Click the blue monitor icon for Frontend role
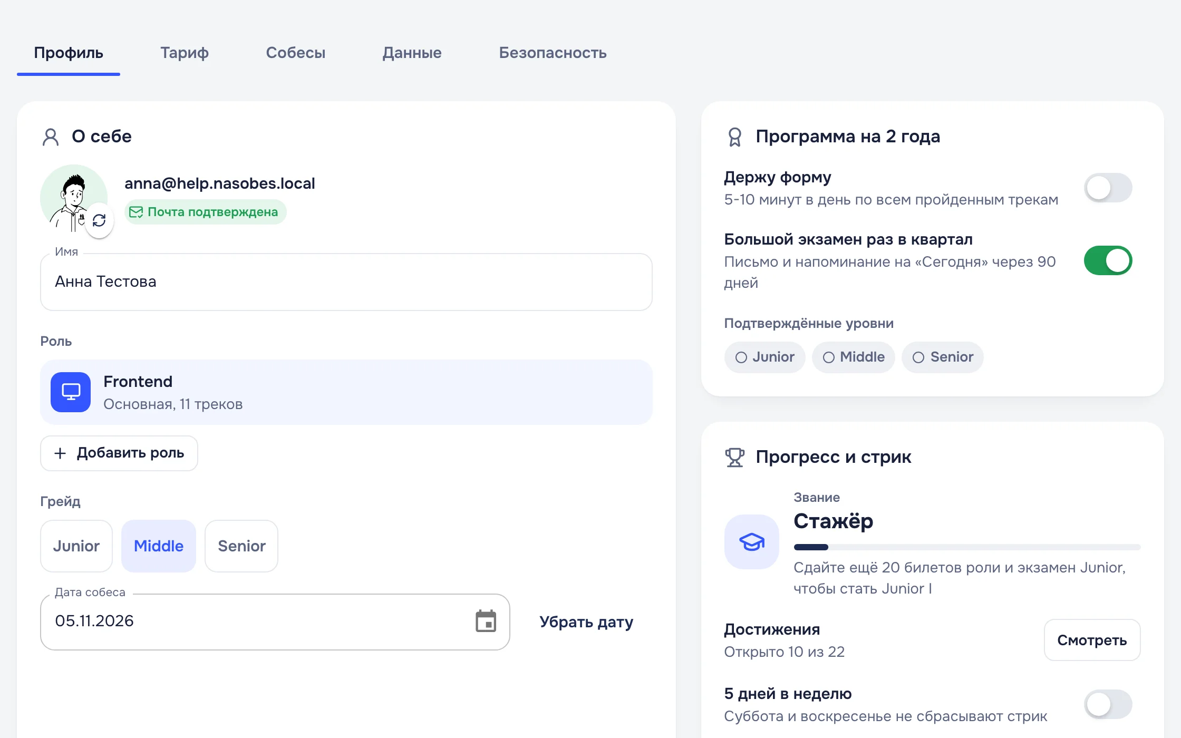 click(x=71, y=392)
